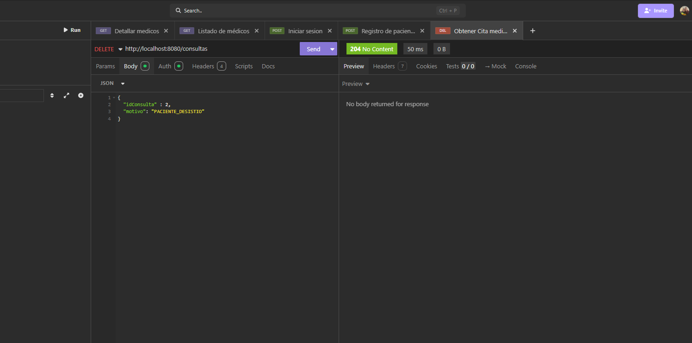Image resolution: width=692 pixels, height=343 pixels.
Task: Close the Obtener Cita medi... tab
Action: pyautogui.click(x=515, y=31)
